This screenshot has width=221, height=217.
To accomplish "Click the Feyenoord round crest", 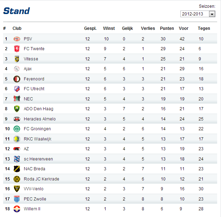I will (17, 79).
